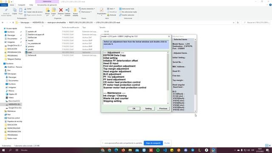Go up one folder with the up arrow
Image resolution: width=272 pixels, height=153 pixels.
click(x=13, y=23)
